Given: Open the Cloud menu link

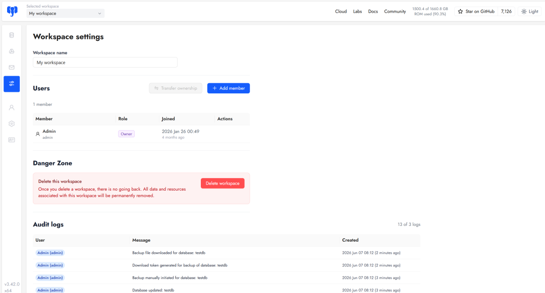Looking at the screenshot, I should [x=341, y=12].
